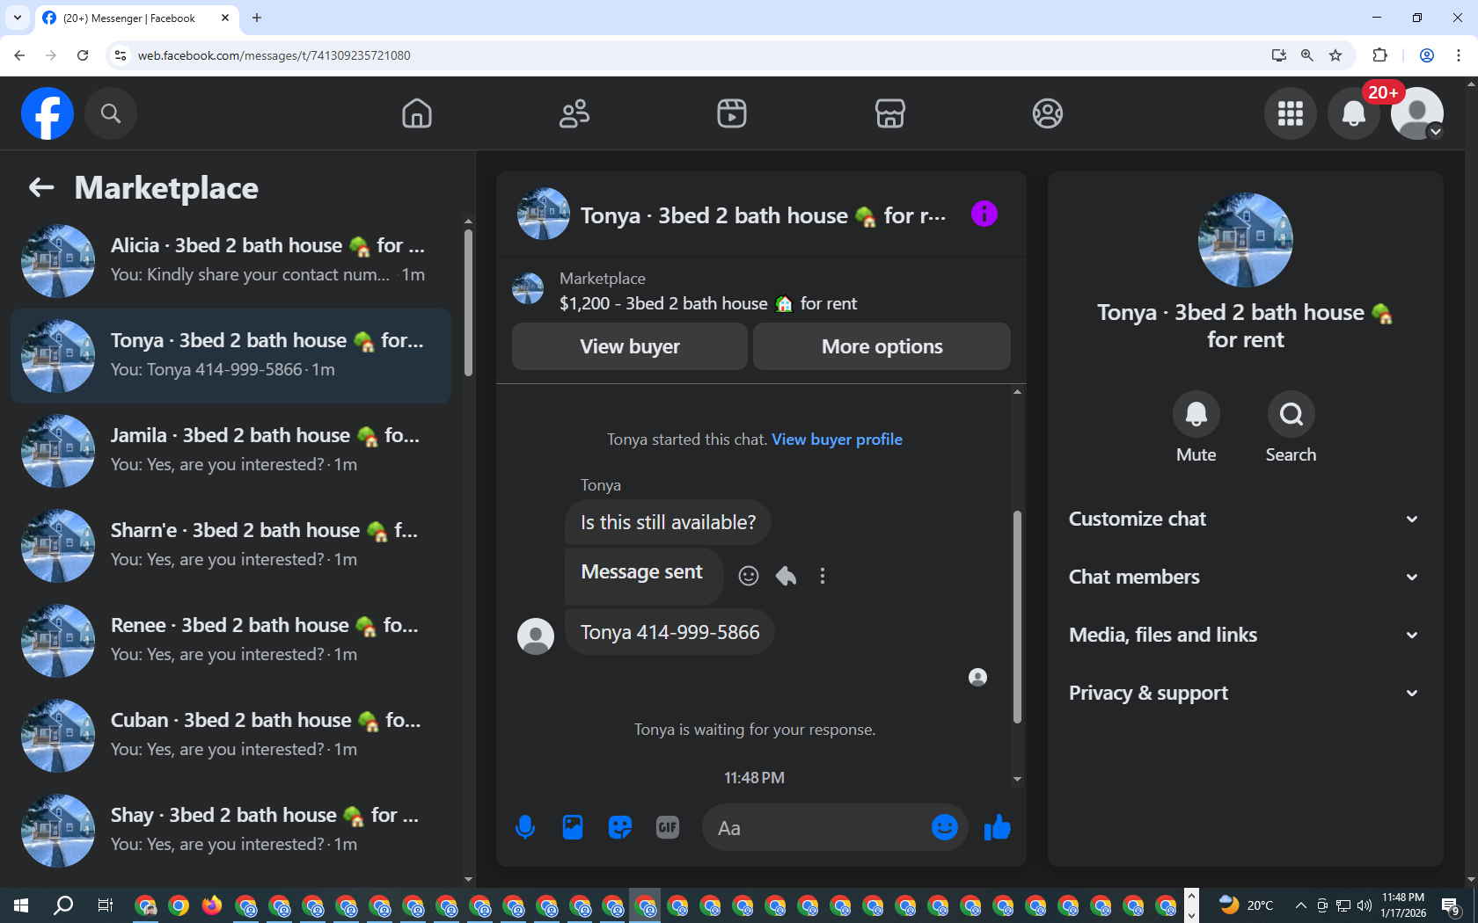Click the listing thumbnail in chat header

[x=544, y=214]
